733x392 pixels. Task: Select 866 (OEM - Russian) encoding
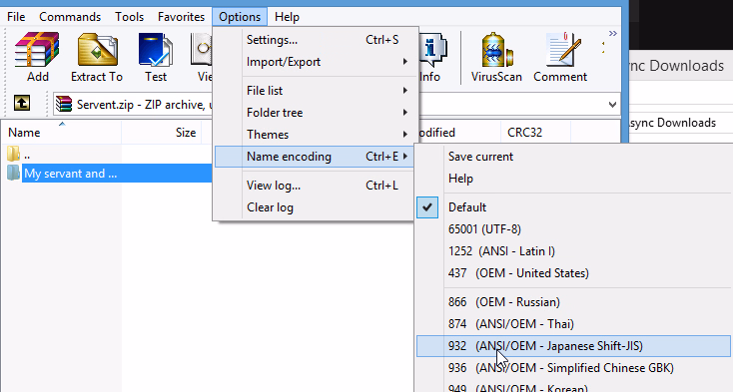pos(573,302)
